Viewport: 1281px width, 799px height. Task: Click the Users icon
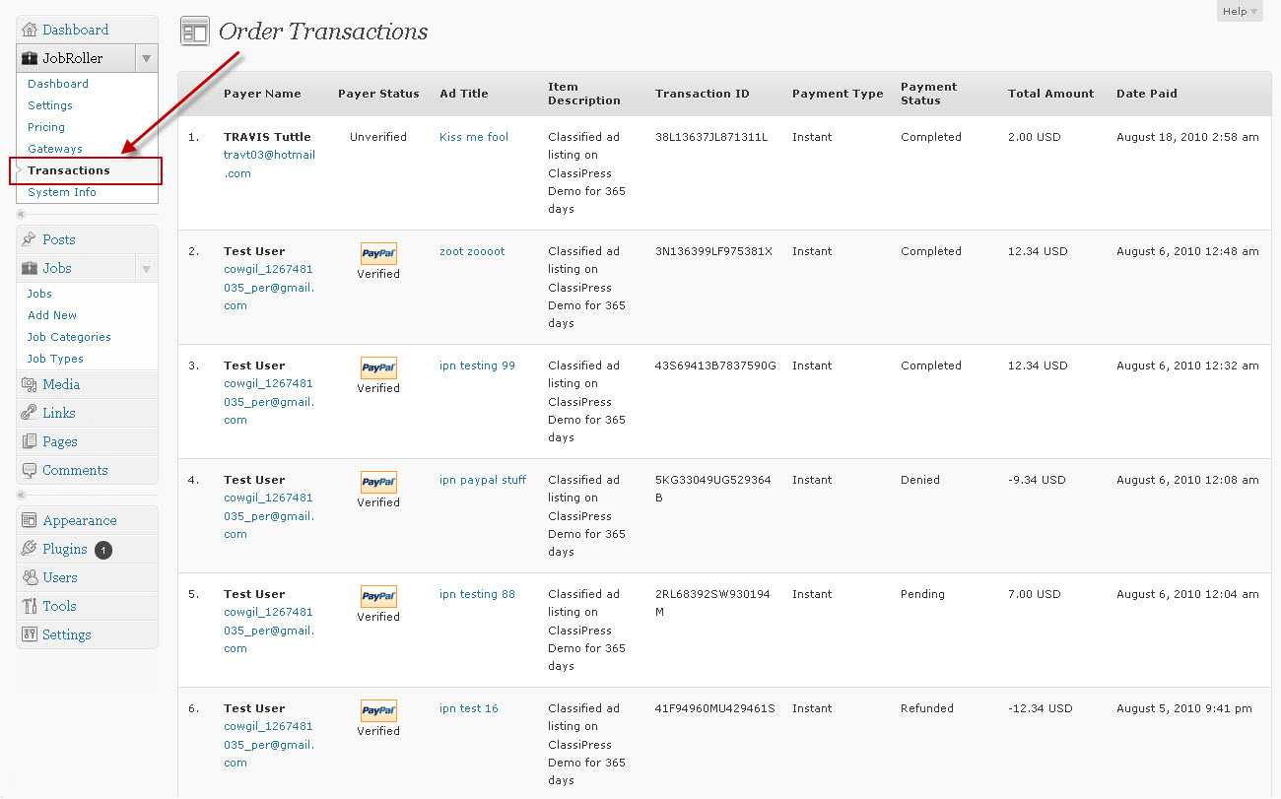click(x=30, y=577)
